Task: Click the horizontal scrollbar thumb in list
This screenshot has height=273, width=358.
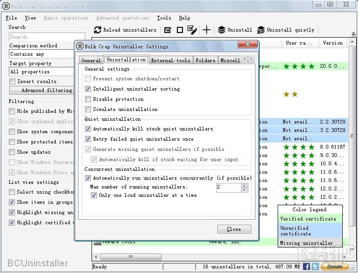Action: coord(130,257)
